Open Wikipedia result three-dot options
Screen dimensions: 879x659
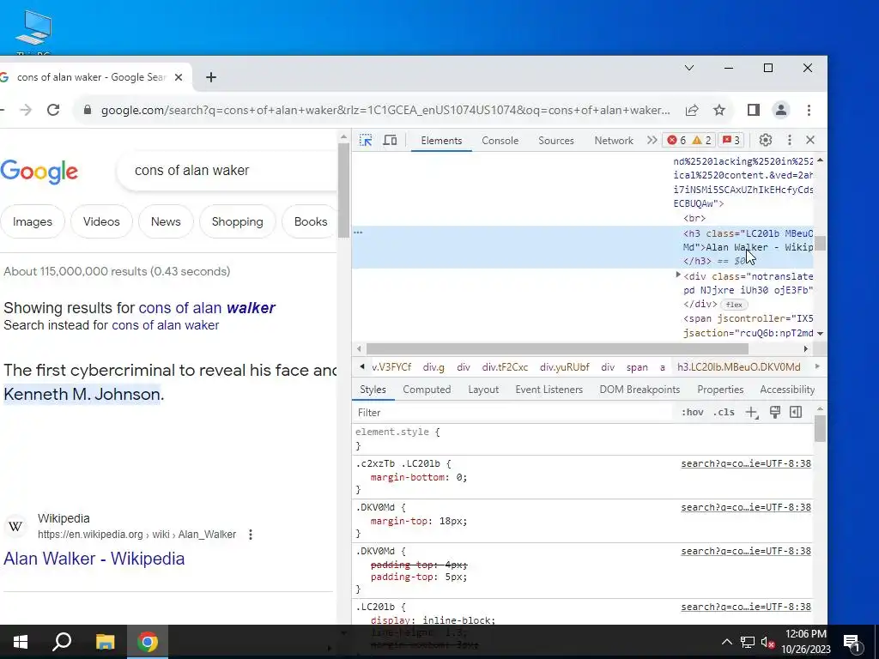251,535
